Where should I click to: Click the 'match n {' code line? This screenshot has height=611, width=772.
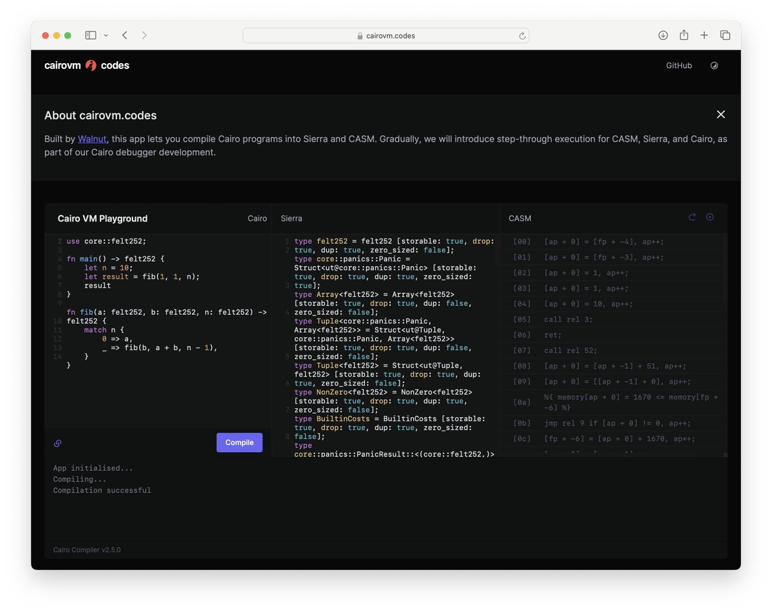click(x=104, y=330)
